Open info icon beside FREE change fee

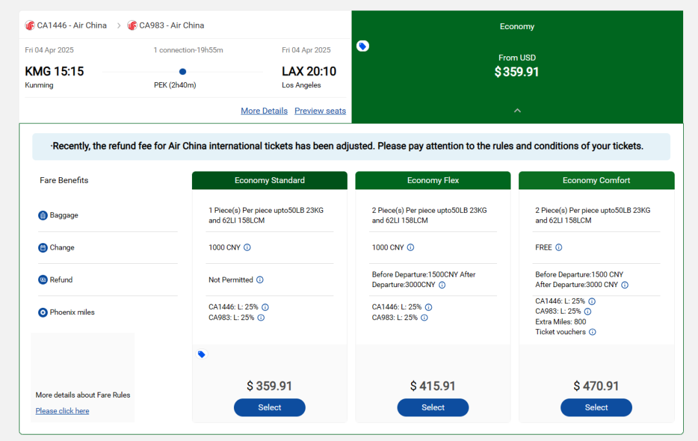[x=558, y=247]
